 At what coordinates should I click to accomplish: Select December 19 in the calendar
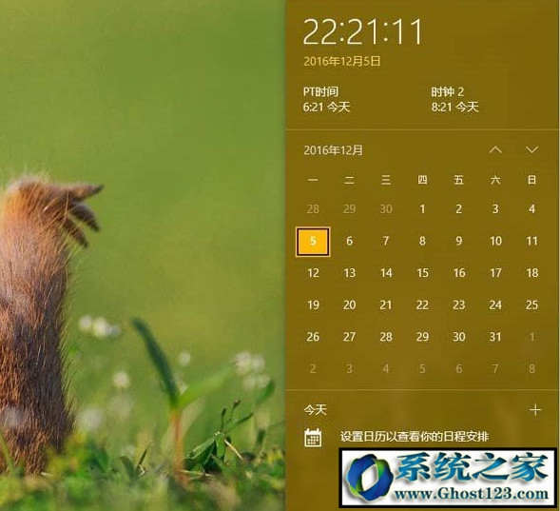pyautogui.click(x=313, y=305)
